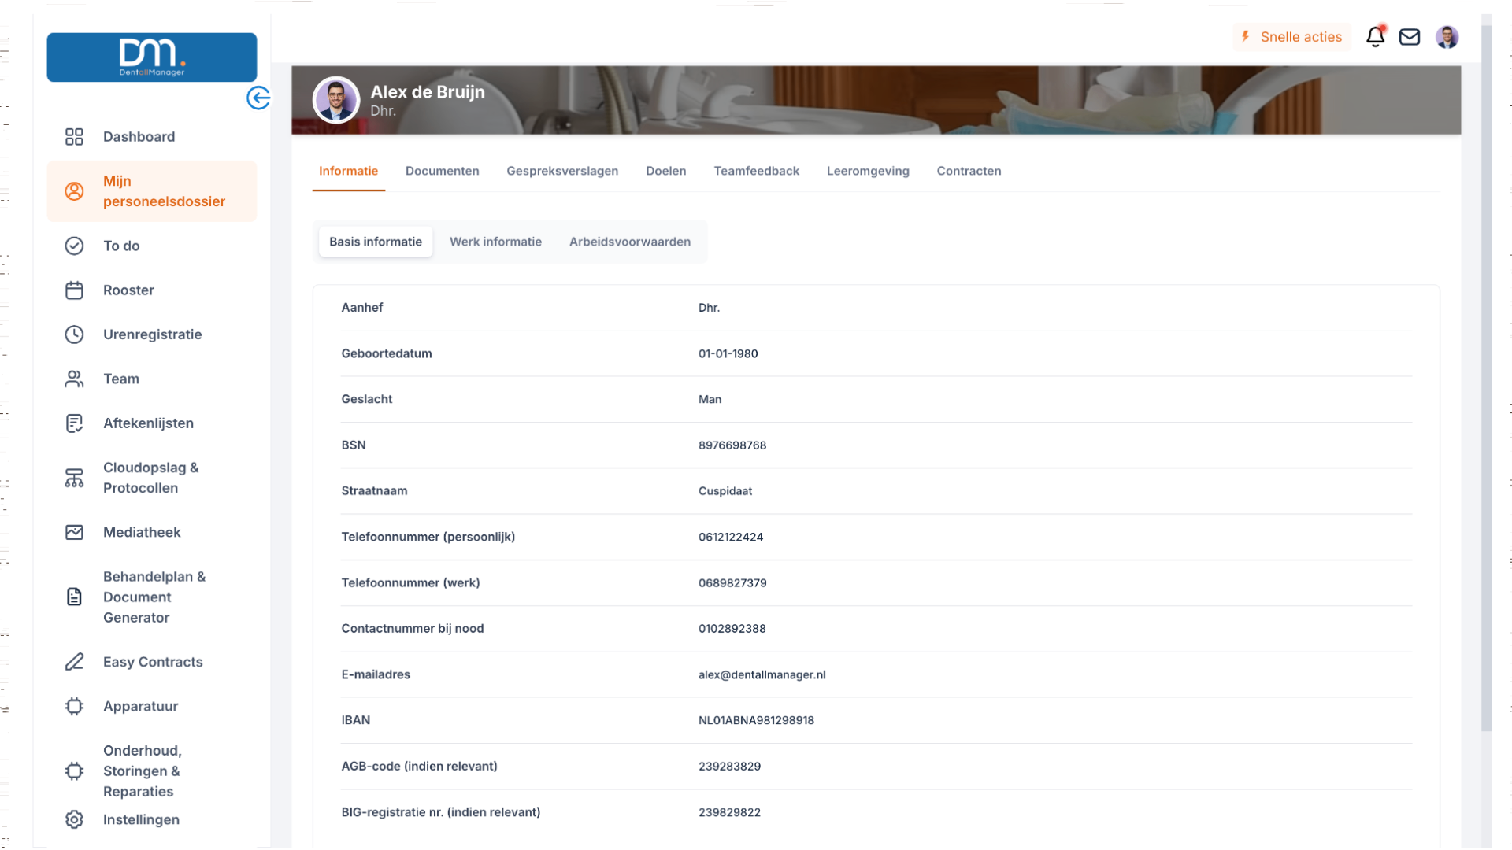The width and height of the screenshot is (1512, 850).
Task: Open the Behandelplan & Document Generator icon
Action: pos(74,597)
